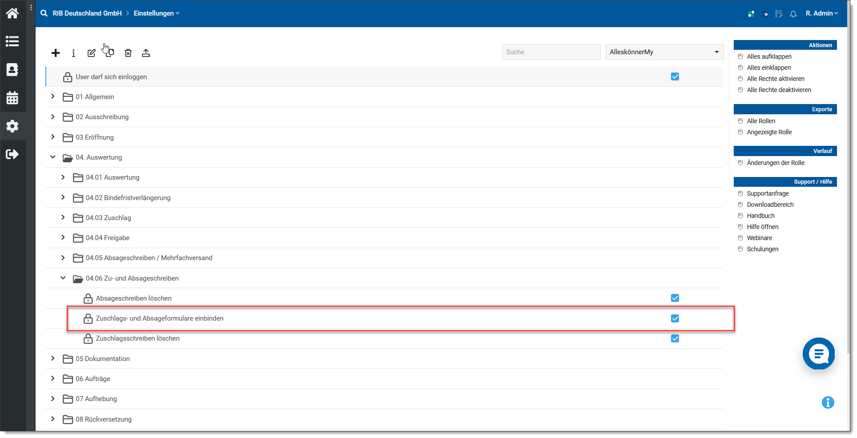Open the contacts address book sidebar icon
Viewport: 857px width, 438px height.
click(x=12, y=69)
